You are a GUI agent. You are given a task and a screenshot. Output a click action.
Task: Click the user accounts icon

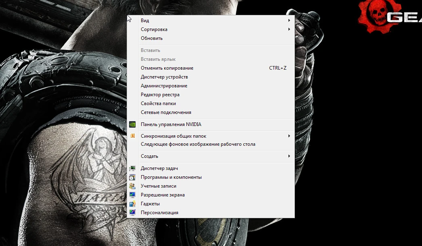click(132, 186)
